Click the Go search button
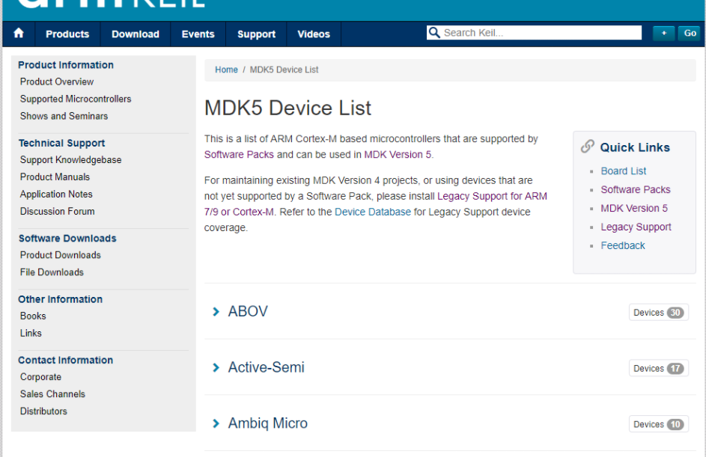Viewport: 706px width, 457px height. (x=690, y=33)
